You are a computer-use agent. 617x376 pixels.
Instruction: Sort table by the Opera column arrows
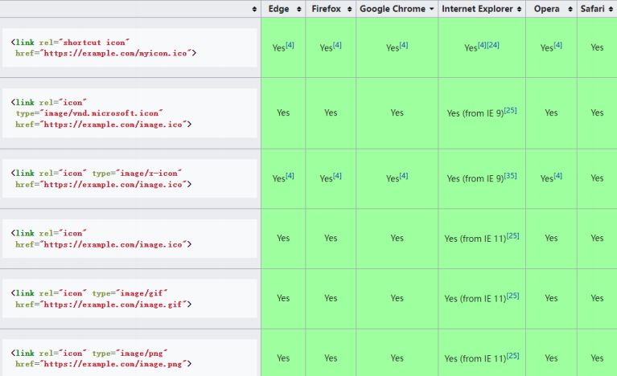coord(570,9)
